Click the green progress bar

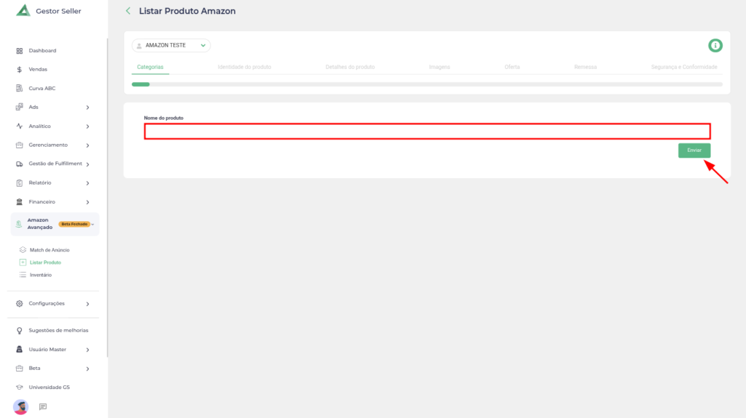coord(141,84)
